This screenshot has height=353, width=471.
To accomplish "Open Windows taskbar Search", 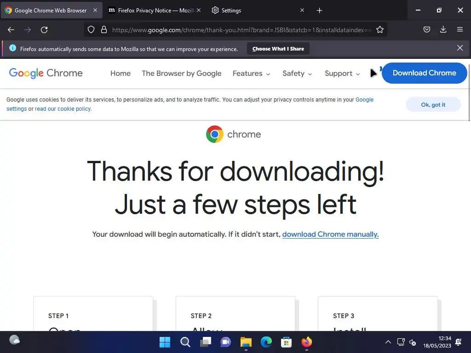I will [185, 342].
